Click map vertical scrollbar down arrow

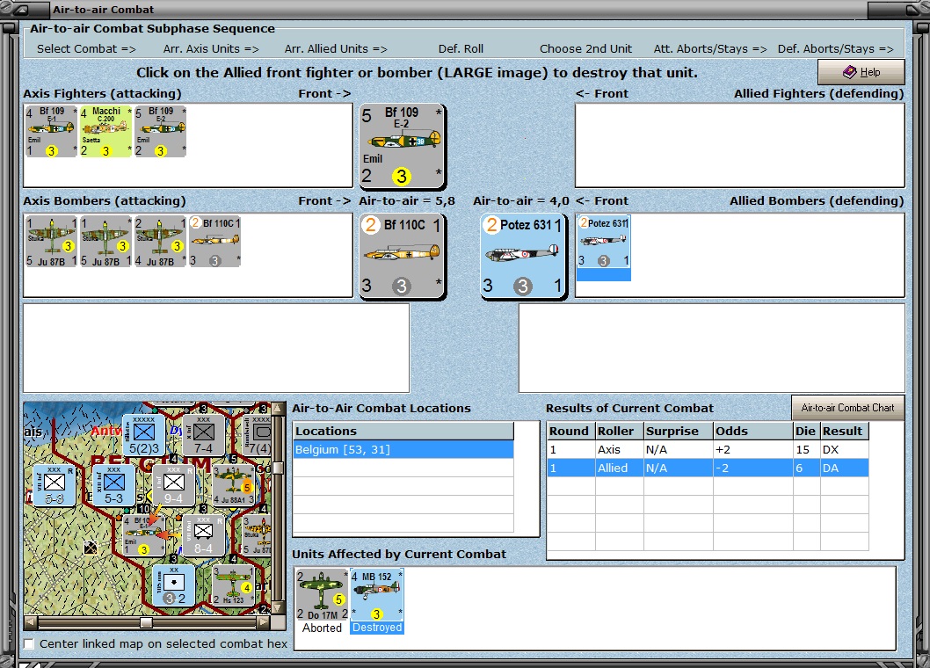(x=277, y=609)
